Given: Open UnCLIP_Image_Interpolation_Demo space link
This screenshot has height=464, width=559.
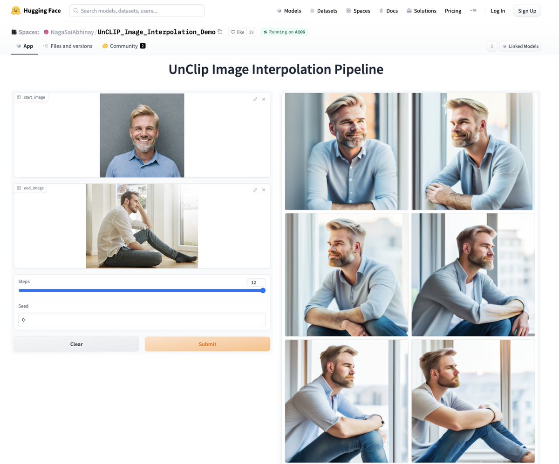Looking at the screenshot, I should tap(157, 32).
